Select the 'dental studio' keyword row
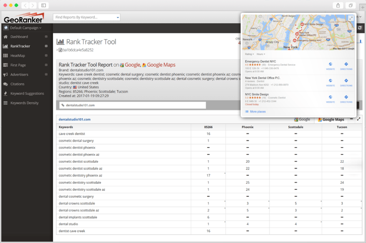 209,224
